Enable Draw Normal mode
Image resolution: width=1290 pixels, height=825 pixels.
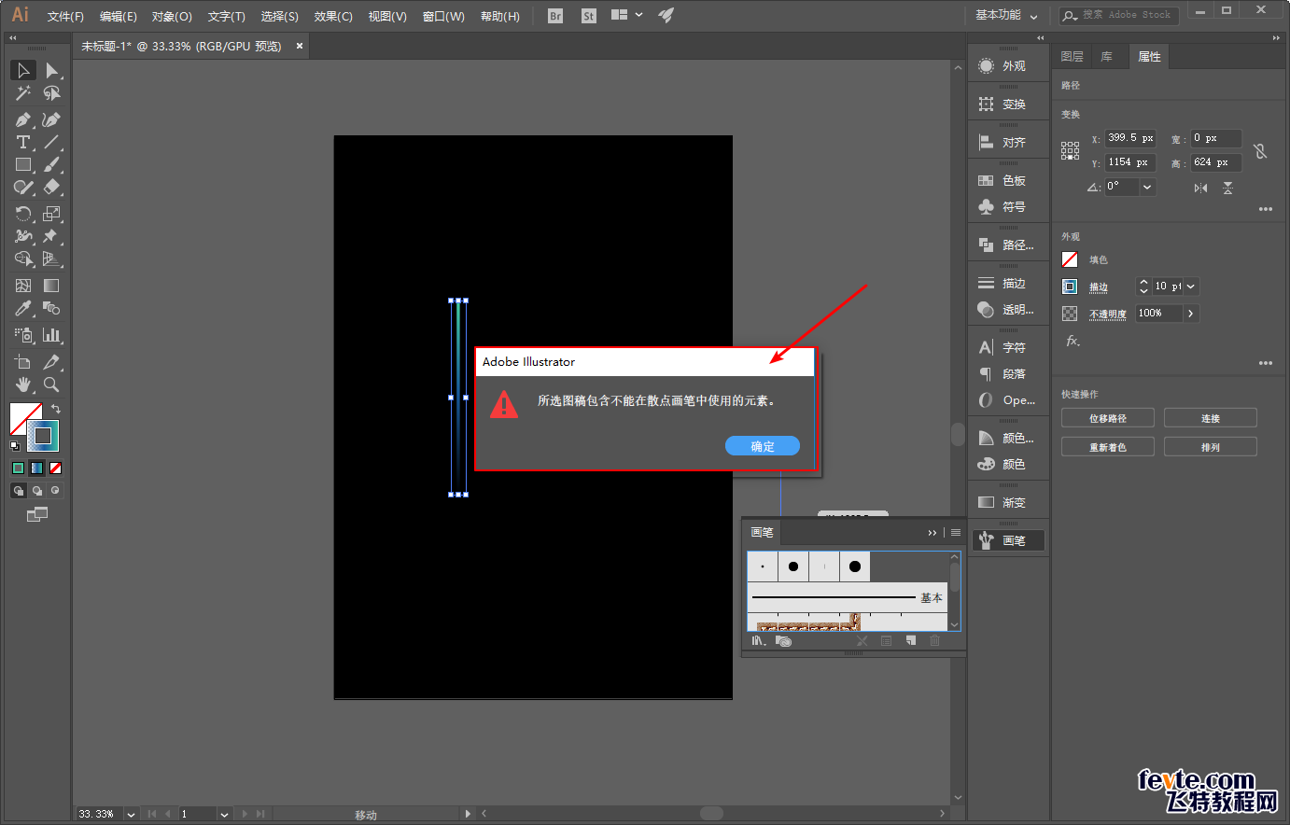click(18, 490)
